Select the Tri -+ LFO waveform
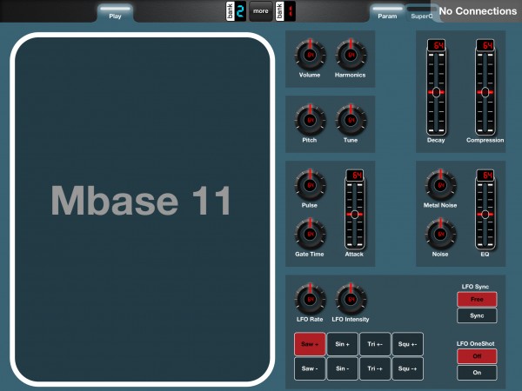The width and height of the screenshot is (522, 391). (375, 368)
